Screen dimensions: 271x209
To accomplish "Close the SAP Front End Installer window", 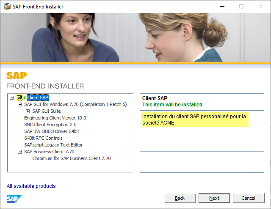I will 261,7.
